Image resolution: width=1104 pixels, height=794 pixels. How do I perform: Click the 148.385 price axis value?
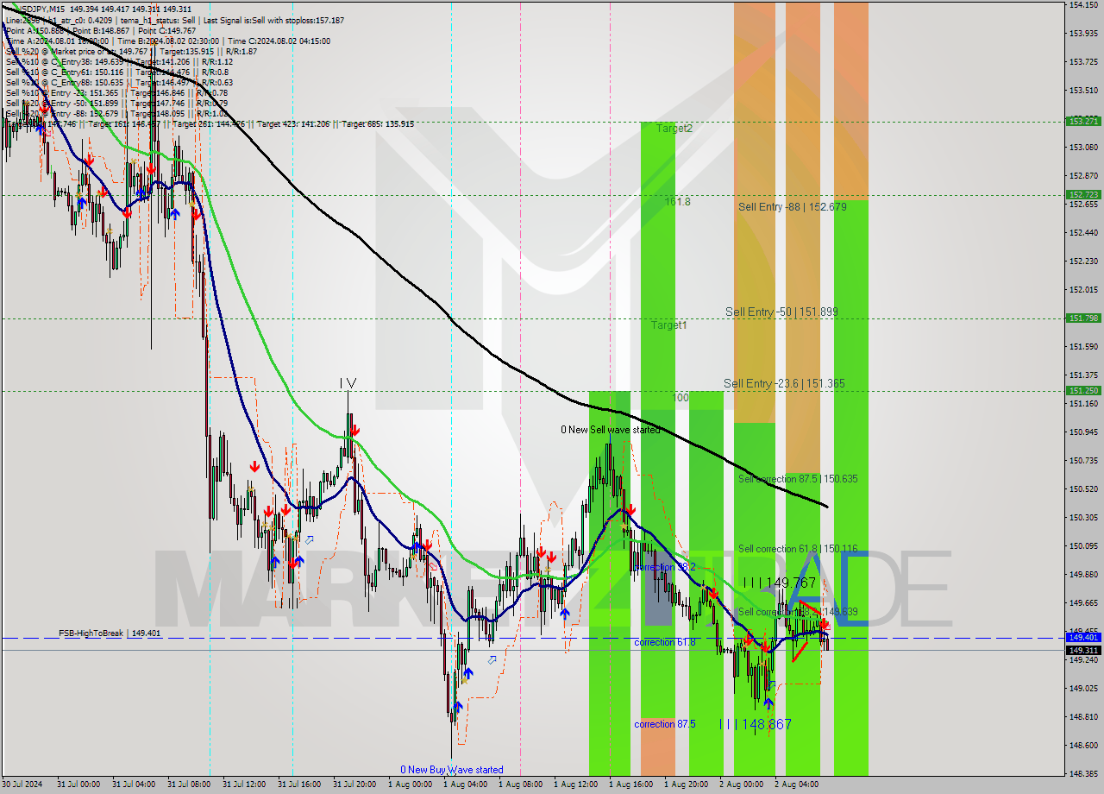click(x=1083, y=773)
